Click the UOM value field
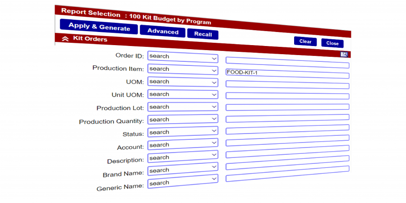The height and width of the screenshot is (203, 406). [x=287, y=84]
